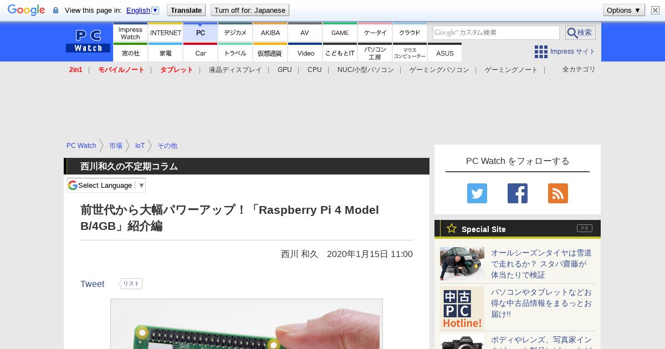665x349 pixels.
Task: Open the ゲーミングノート category link
Action: 511,70
